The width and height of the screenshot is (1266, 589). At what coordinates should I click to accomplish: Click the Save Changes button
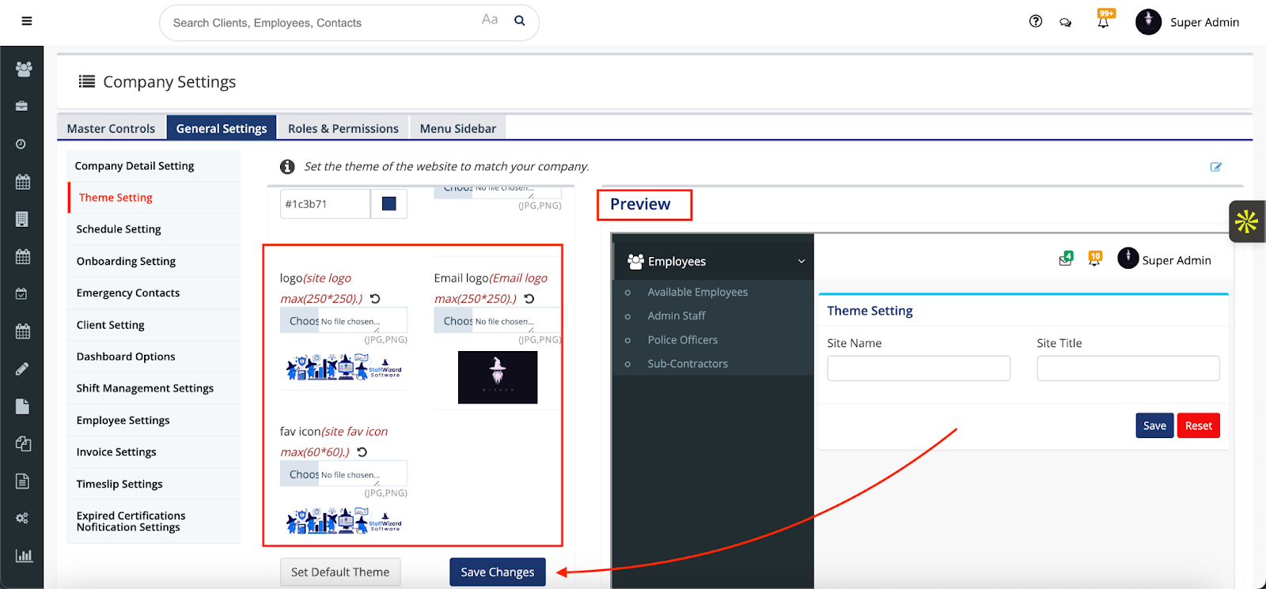pos(497,572)
